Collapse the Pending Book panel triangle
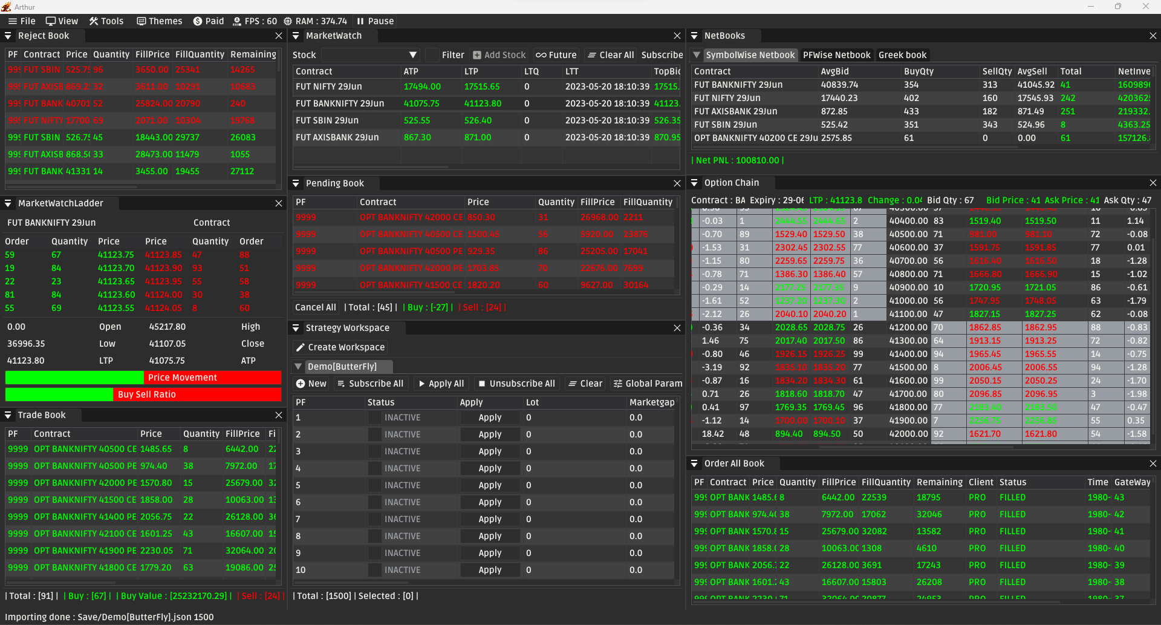1161x625 pixels. point(296,183)
